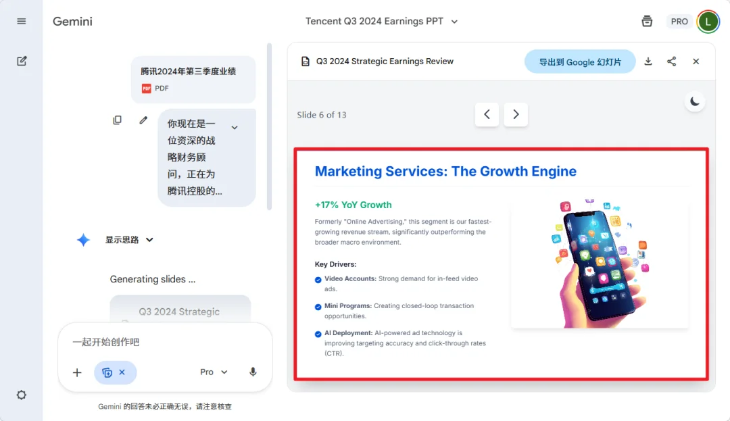Share the Q3 2024 Strategic Earnings Review
730x421 pixels.
pyautogui.click(x=671, y=61)
